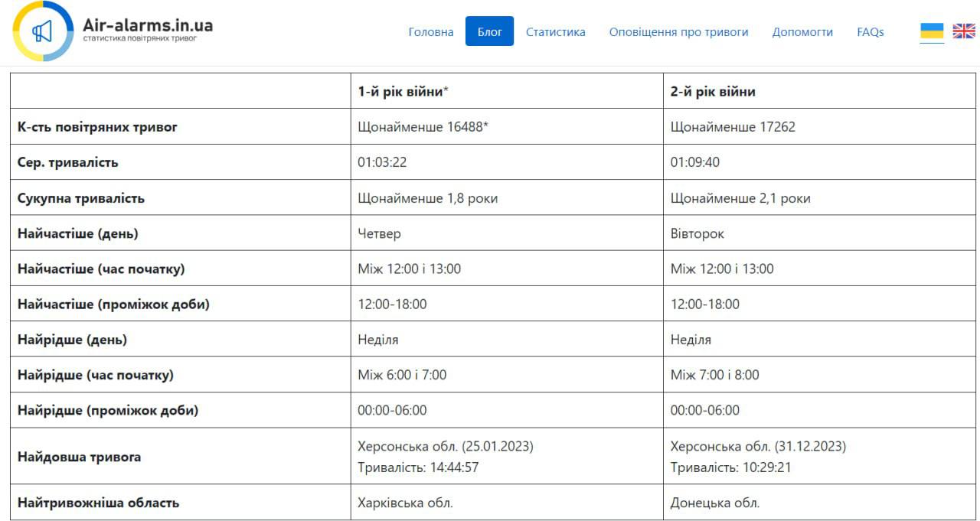
Task: Select the Блог tab in navigation
Action: [x=489, y=31]
